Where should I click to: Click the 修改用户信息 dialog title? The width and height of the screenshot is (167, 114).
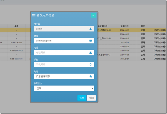coord(45,15)
